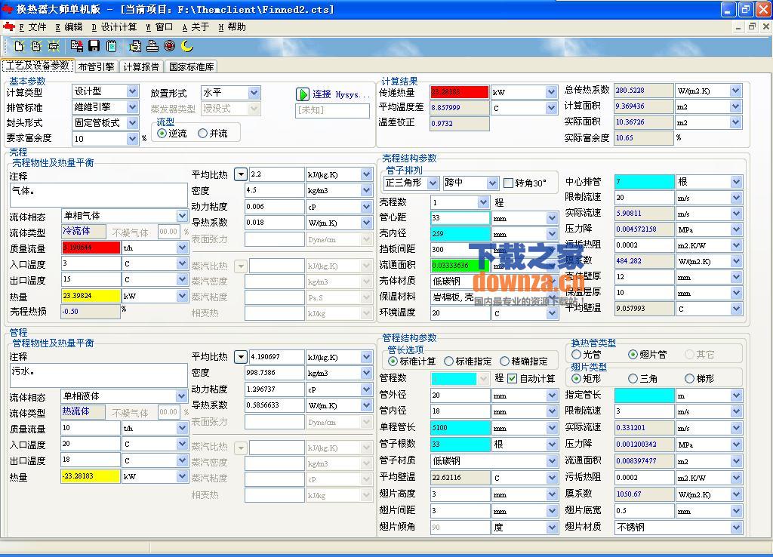Click the printer toolbar icon
Viewport: 773px width, 557px height.
tap(152, 46)
